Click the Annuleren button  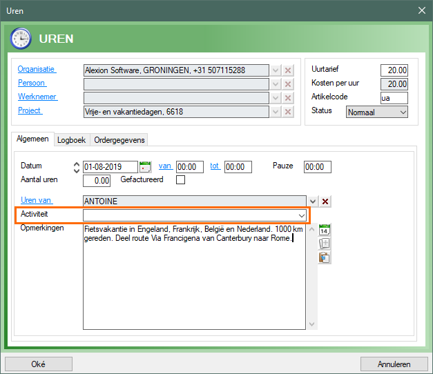[x=394, y=364]
